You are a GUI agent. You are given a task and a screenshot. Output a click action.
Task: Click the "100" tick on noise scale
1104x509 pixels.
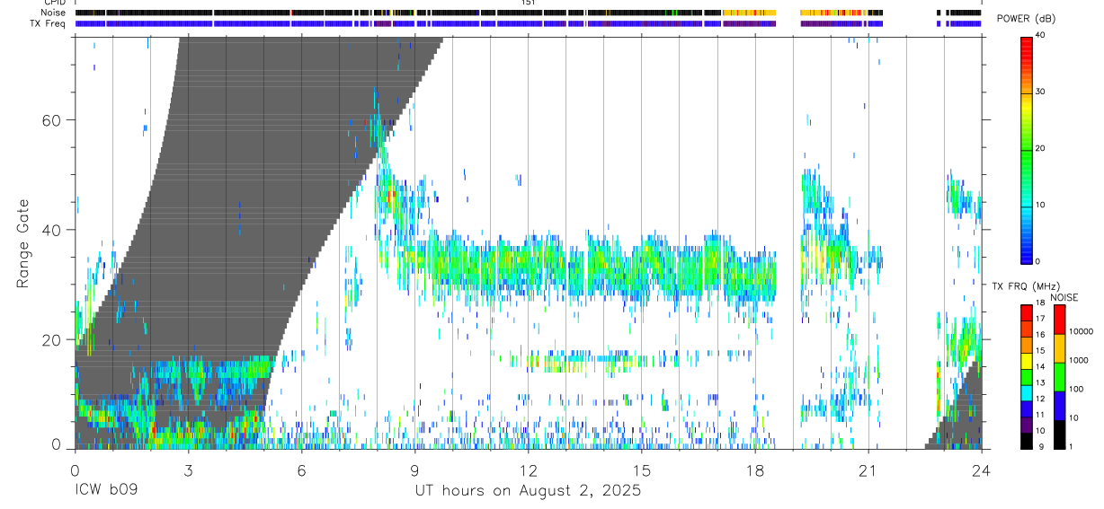(x=1075, y=390)
